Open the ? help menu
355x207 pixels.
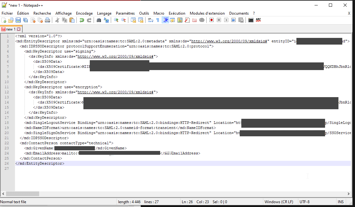pos(254,13)
